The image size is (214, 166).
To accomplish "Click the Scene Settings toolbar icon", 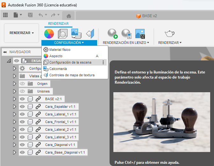I will tap(63, 34).
